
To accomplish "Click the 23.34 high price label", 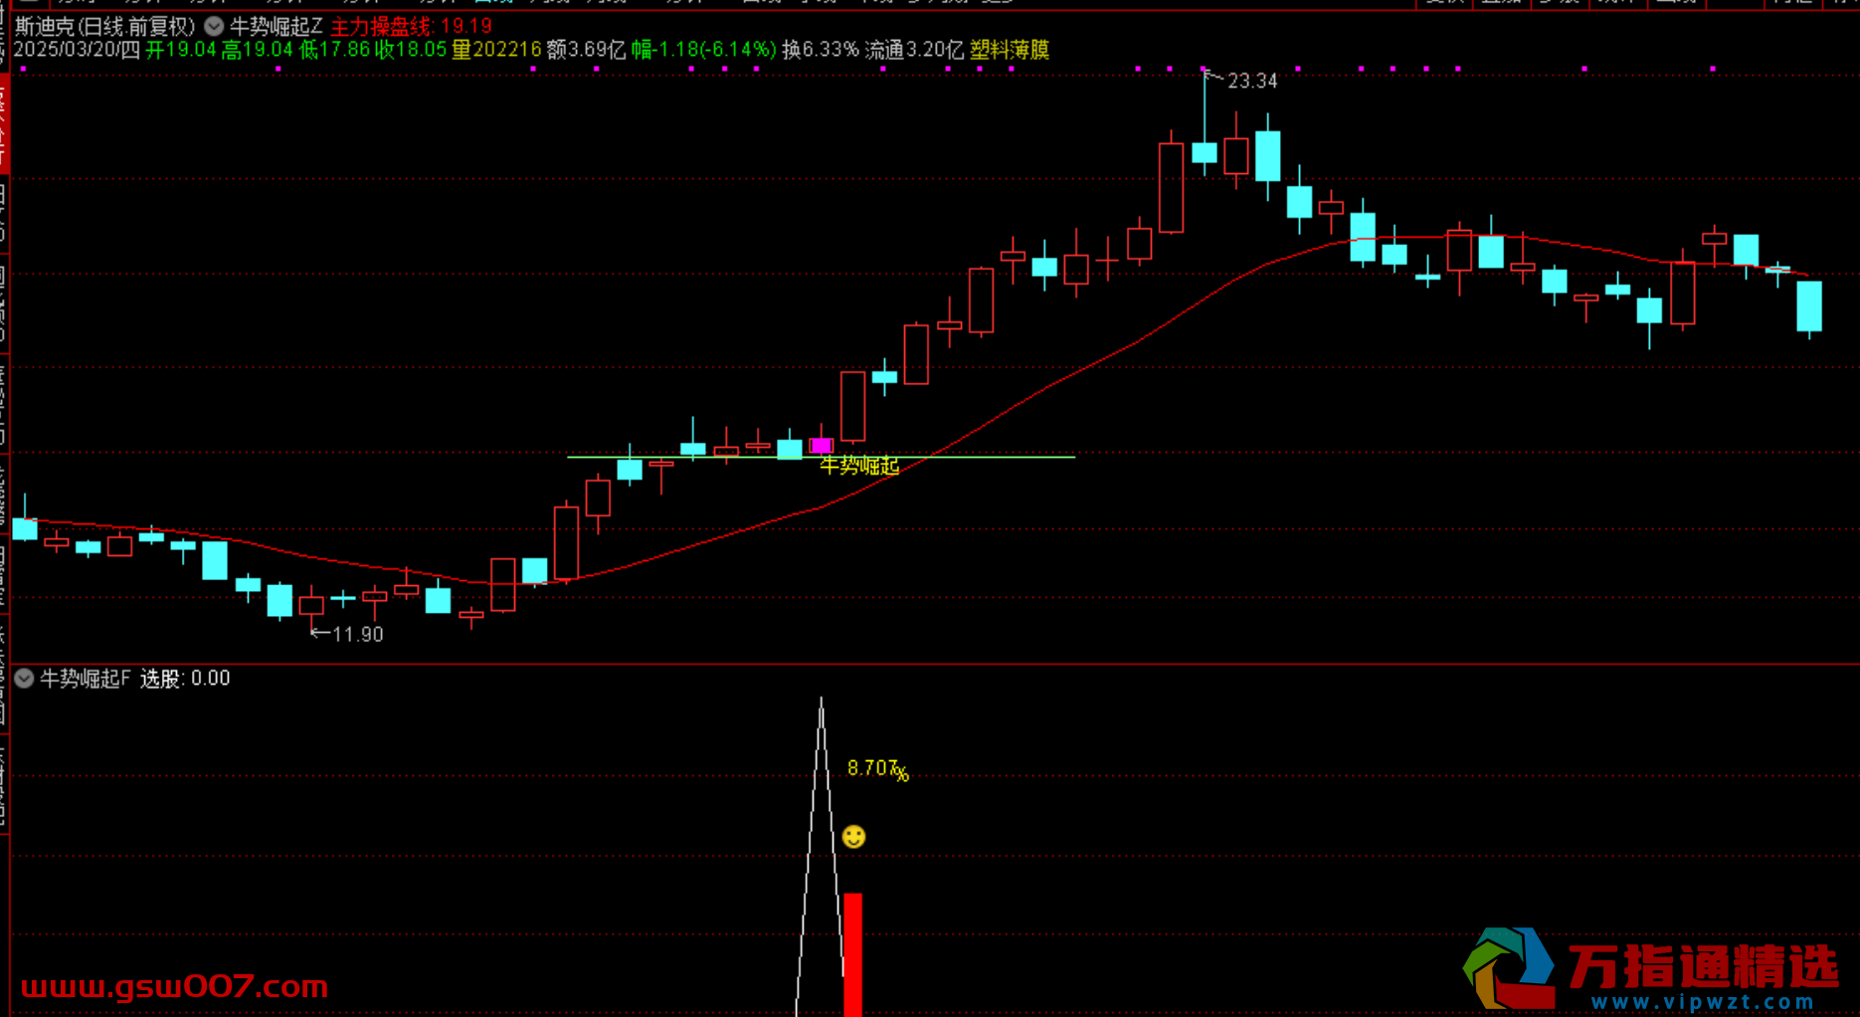I will (1252, 82).
